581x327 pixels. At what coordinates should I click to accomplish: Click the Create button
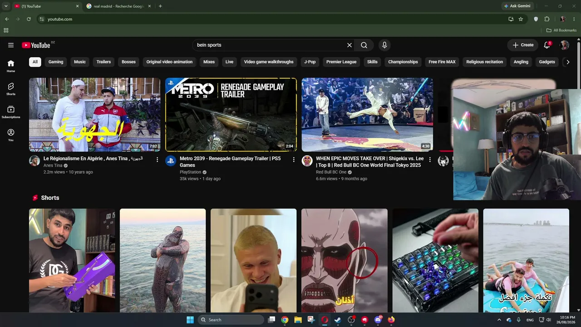tap(523, 45)
